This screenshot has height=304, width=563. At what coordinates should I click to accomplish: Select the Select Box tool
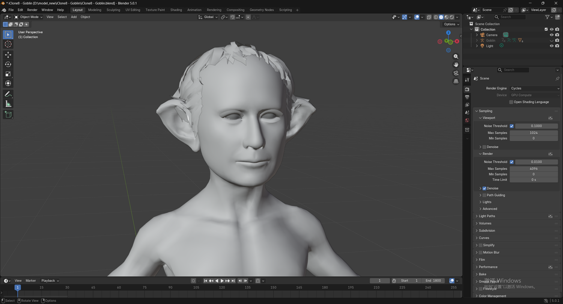[x=8, y=35]
